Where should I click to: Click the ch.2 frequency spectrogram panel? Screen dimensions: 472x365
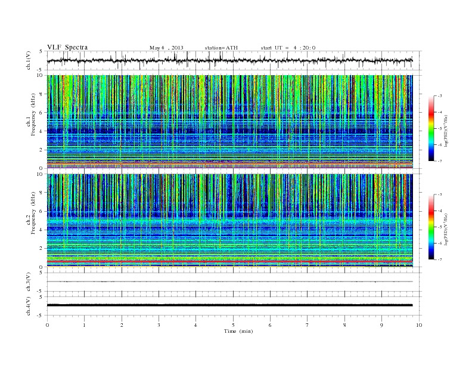230,221
